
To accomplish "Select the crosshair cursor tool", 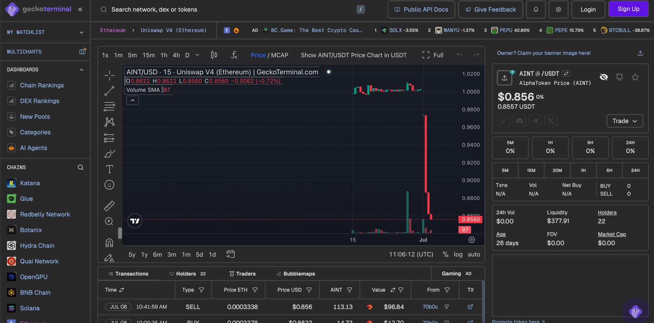I will pos(110,75).
